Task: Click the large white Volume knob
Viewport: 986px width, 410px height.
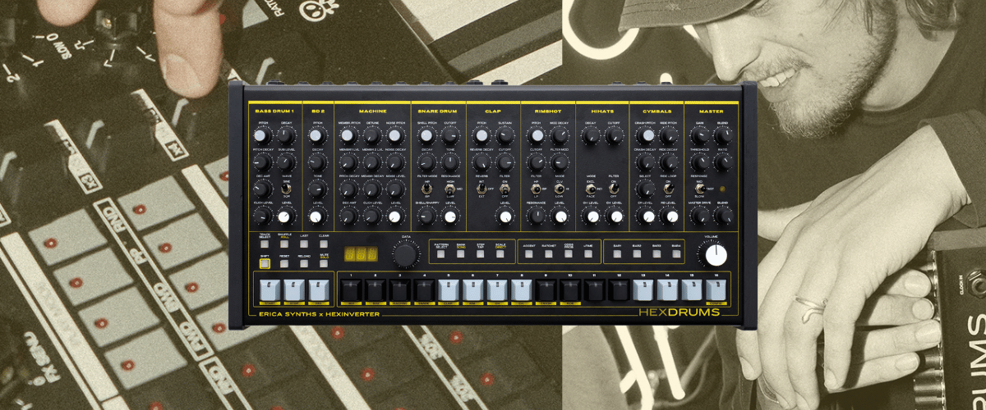Action: 716,254
